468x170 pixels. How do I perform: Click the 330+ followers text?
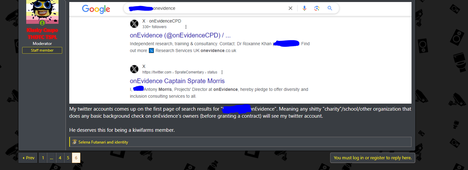[x=154, y=27]
